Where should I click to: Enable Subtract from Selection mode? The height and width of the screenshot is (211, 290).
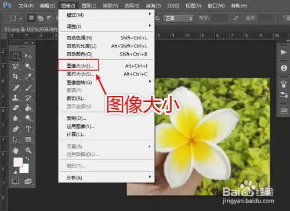point(49,18)
